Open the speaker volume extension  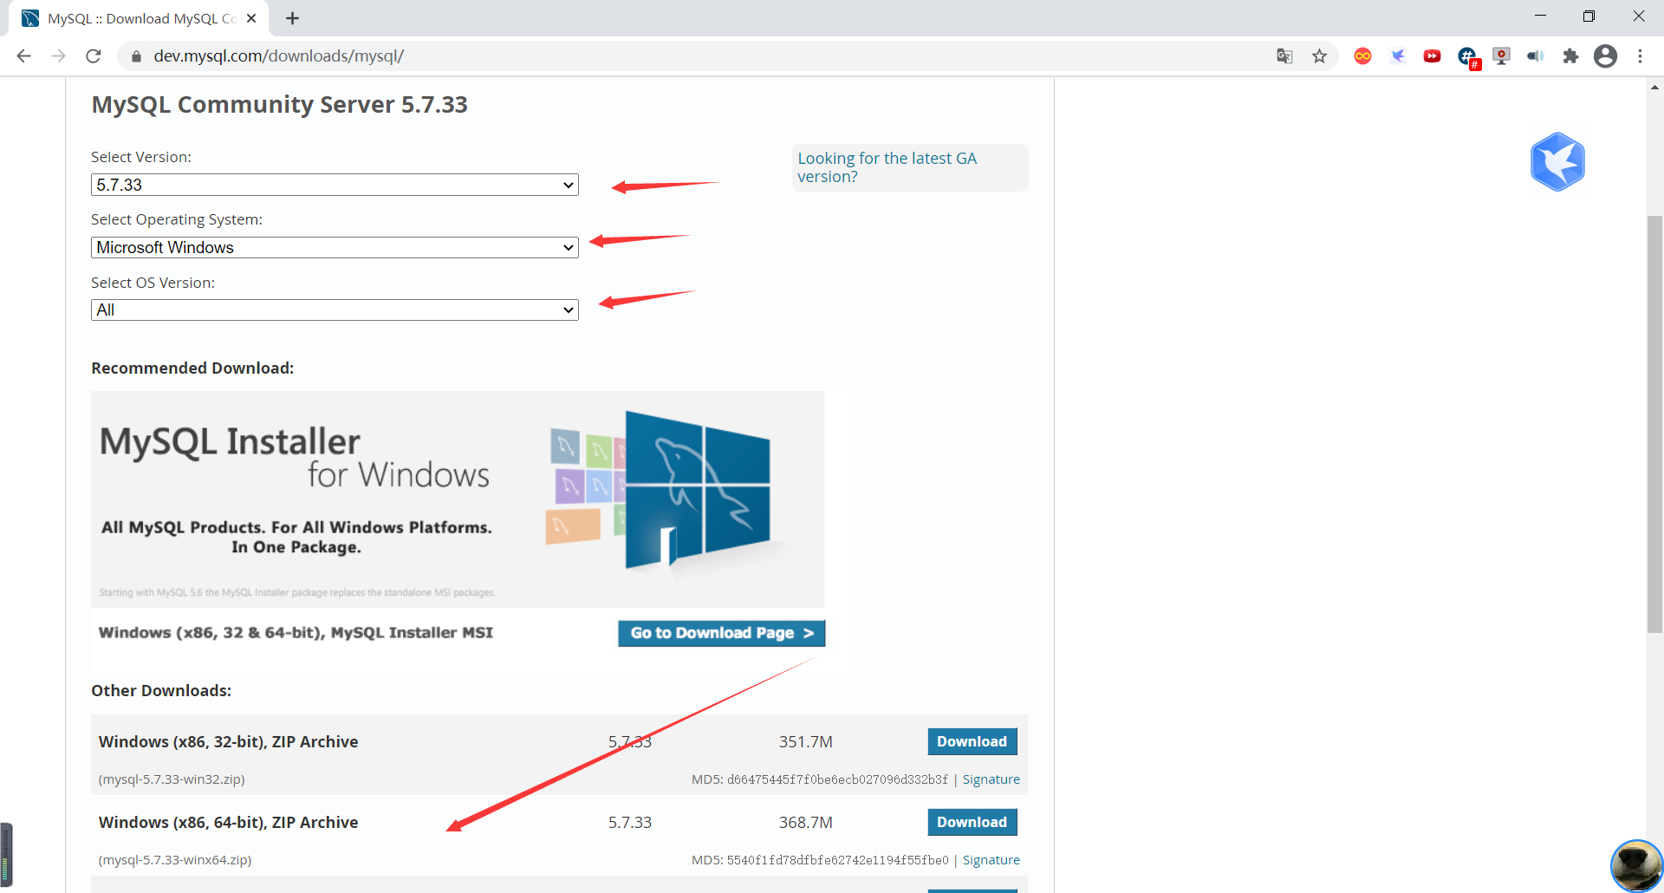coord(1536,56)
